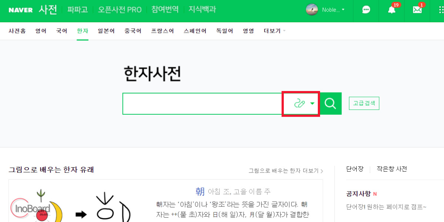Screen dimensions: 444x222
Task: Open 지식백과 link
Action: [202, 10]
